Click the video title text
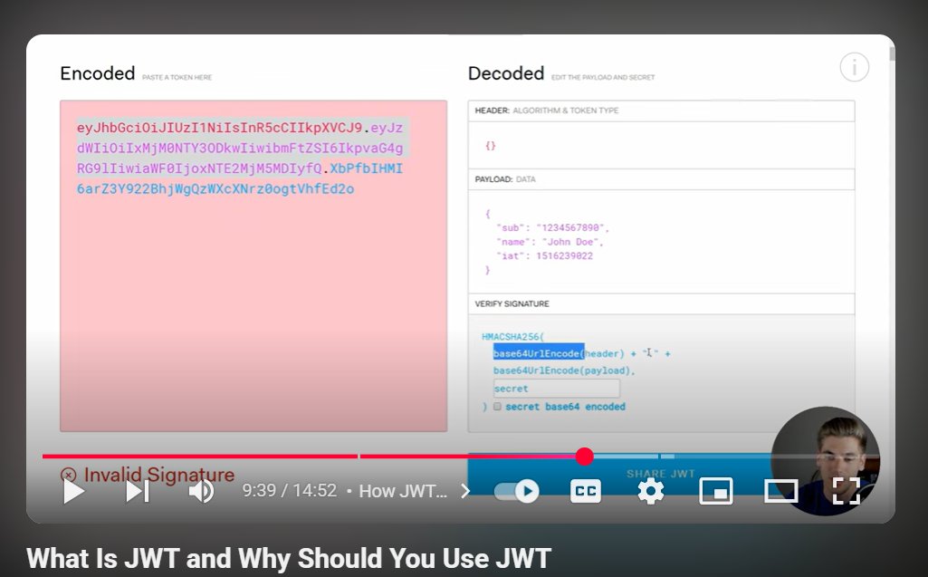 pyautogui.click(x=289, y=559)
